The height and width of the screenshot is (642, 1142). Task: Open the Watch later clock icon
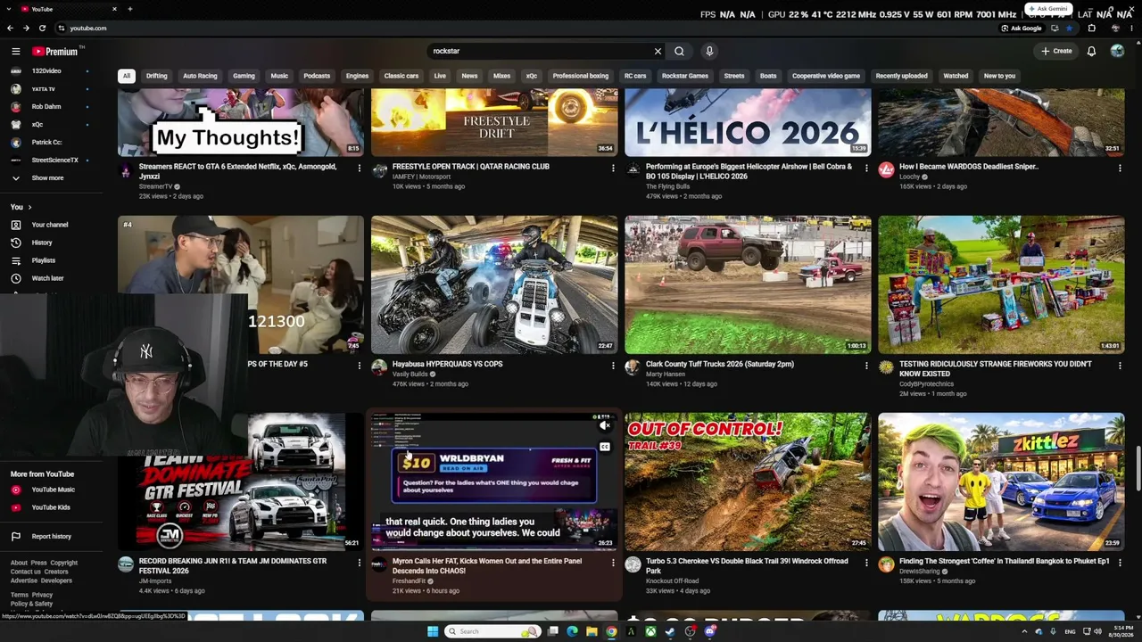(15, 278)
